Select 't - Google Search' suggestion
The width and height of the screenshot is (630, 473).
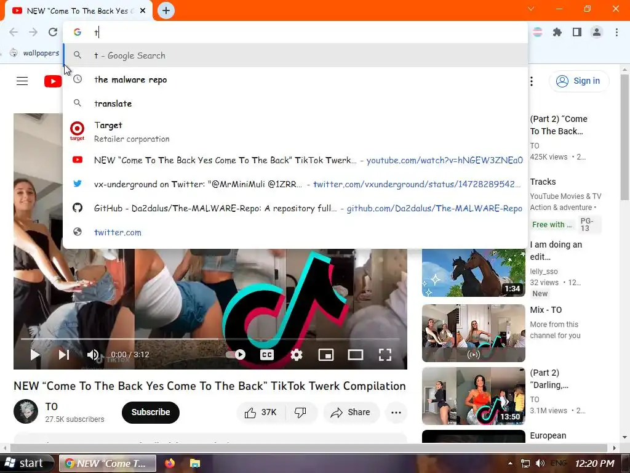(x=295, y=55)
